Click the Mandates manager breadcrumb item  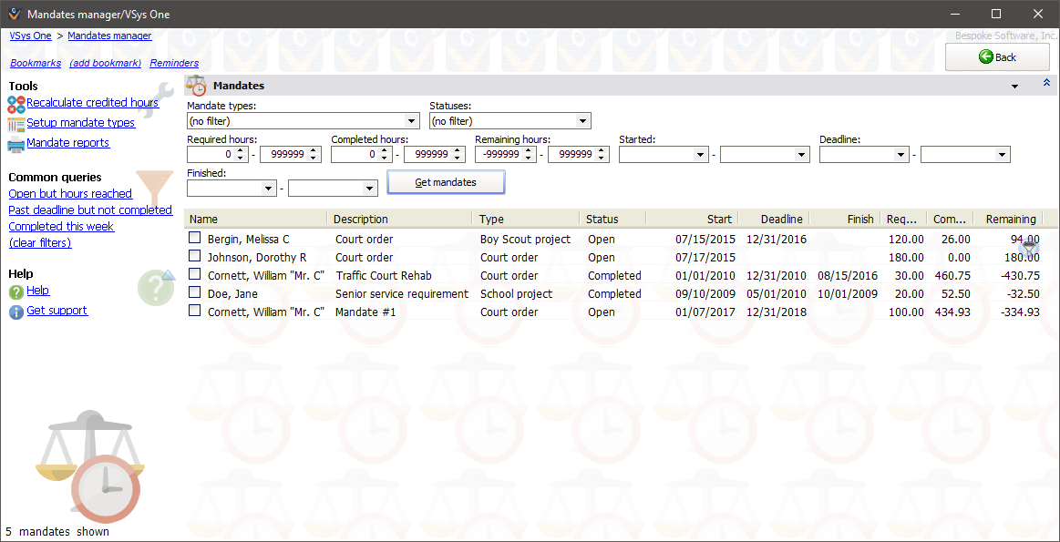pyautogui.click(x=109, y=36)
